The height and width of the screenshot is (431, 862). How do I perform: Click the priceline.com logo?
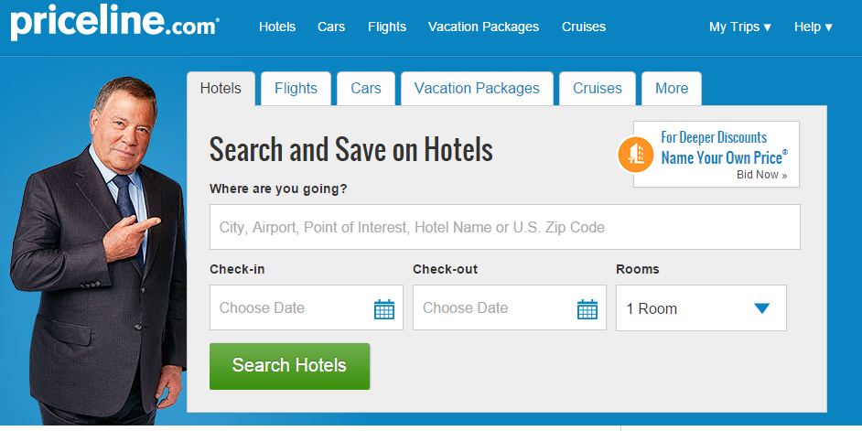115,22
